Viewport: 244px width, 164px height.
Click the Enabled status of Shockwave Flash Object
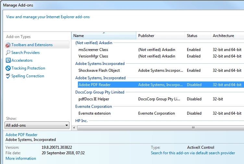pyautogui.click(x=194, y=70)
